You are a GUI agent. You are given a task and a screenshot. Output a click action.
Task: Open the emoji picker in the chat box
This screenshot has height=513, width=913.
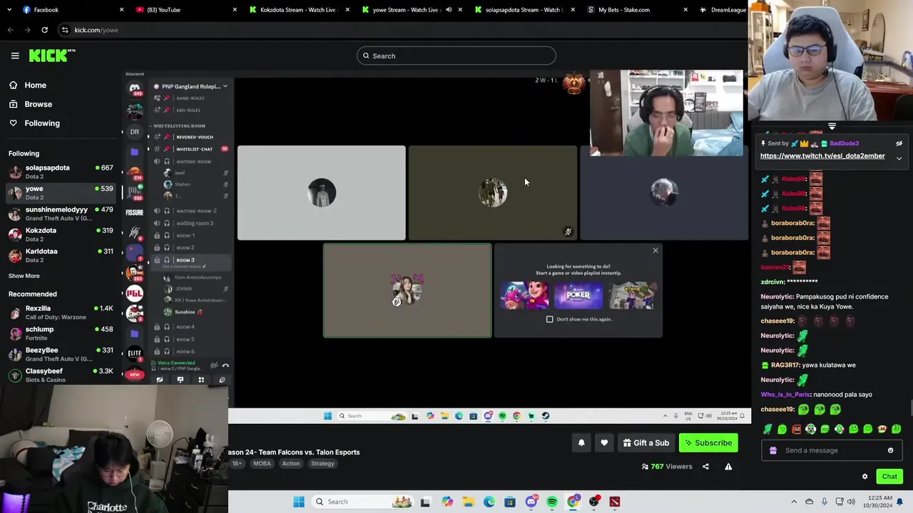tap(890, 450)
